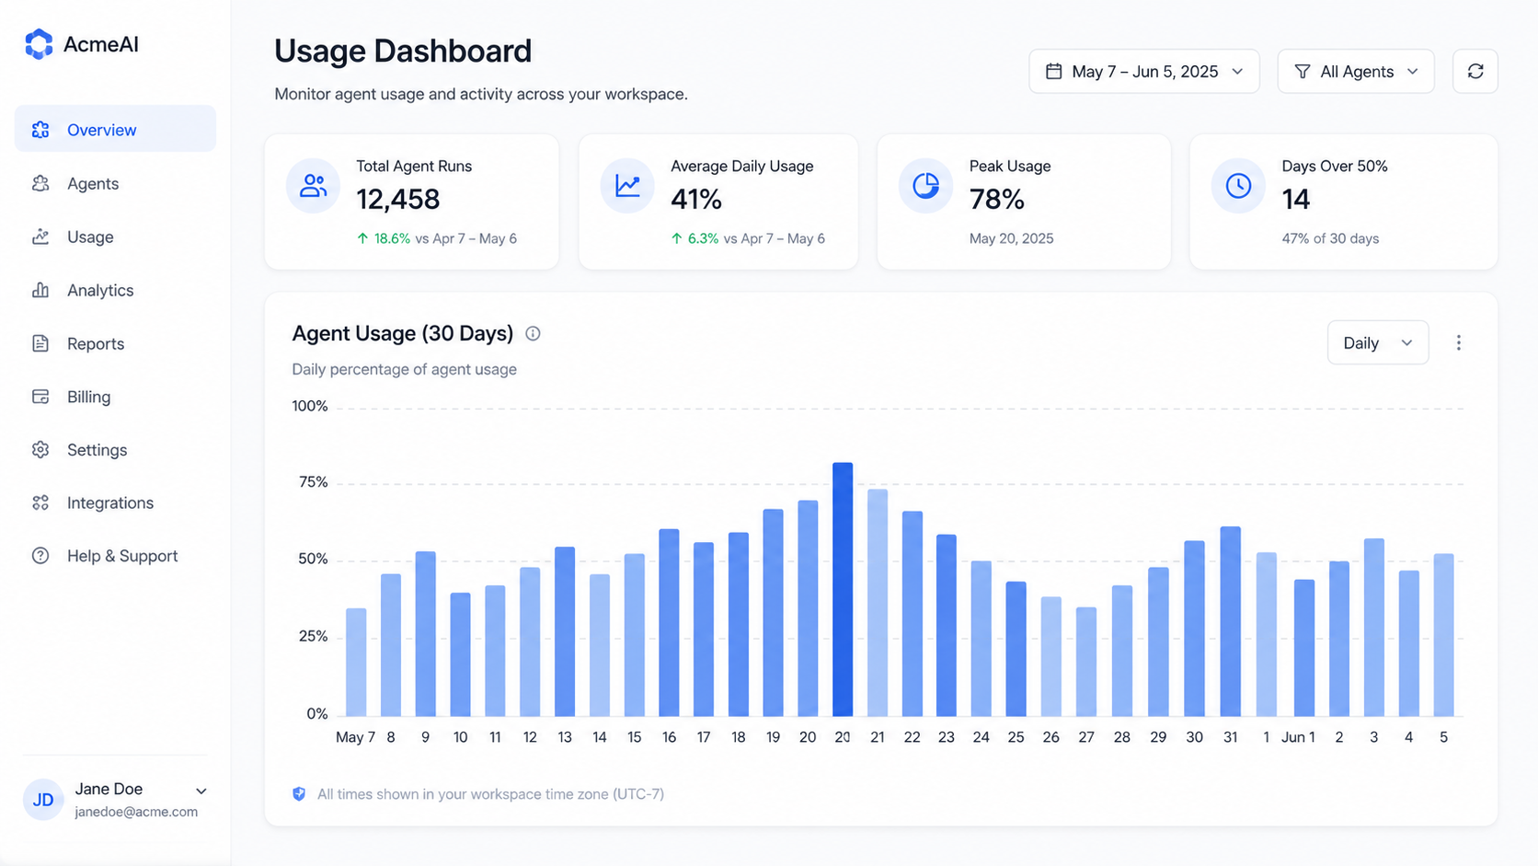This screenshot has height=866, width=1538.
Task: Click the 47% of 30 days text
Action: click(1330, 238)
